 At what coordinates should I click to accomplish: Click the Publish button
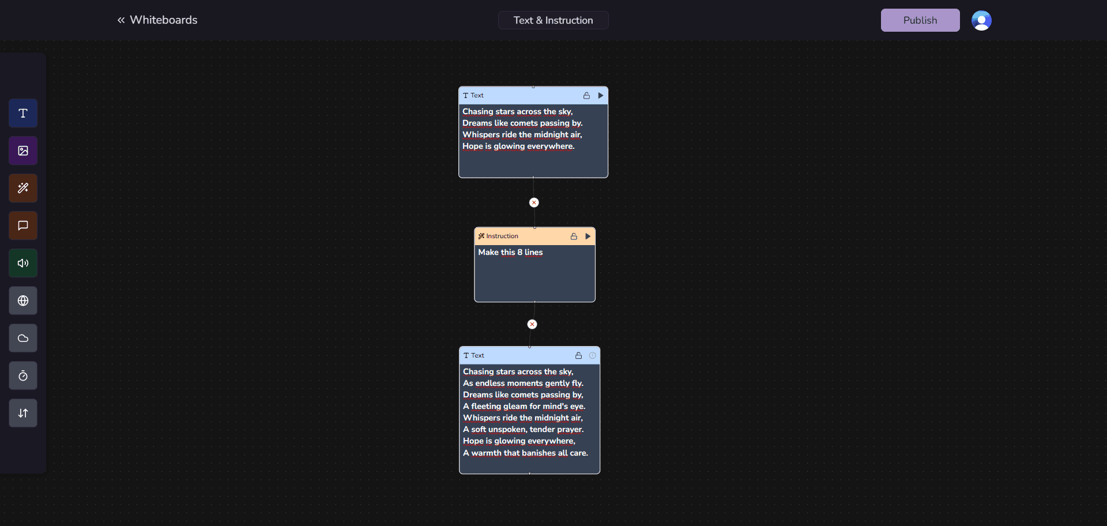920,20
